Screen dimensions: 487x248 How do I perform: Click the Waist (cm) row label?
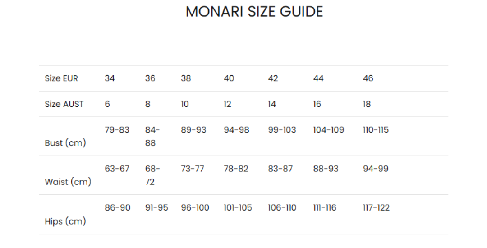[68, 182]
